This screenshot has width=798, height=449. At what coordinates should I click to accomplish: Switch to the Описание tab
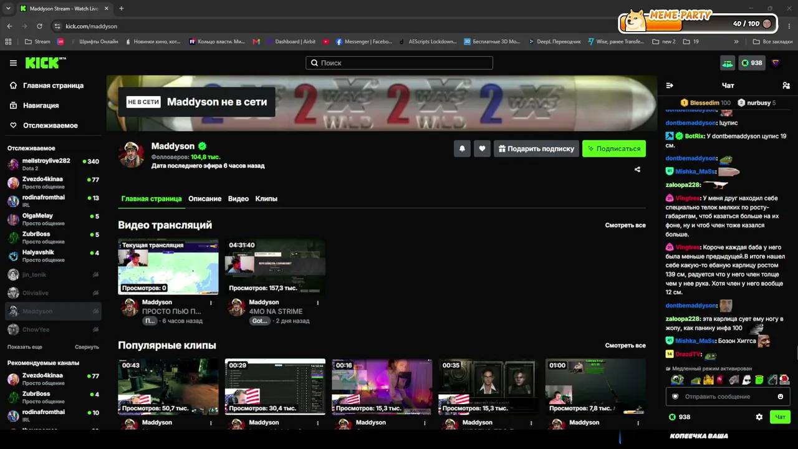click(x=205, y=198)
